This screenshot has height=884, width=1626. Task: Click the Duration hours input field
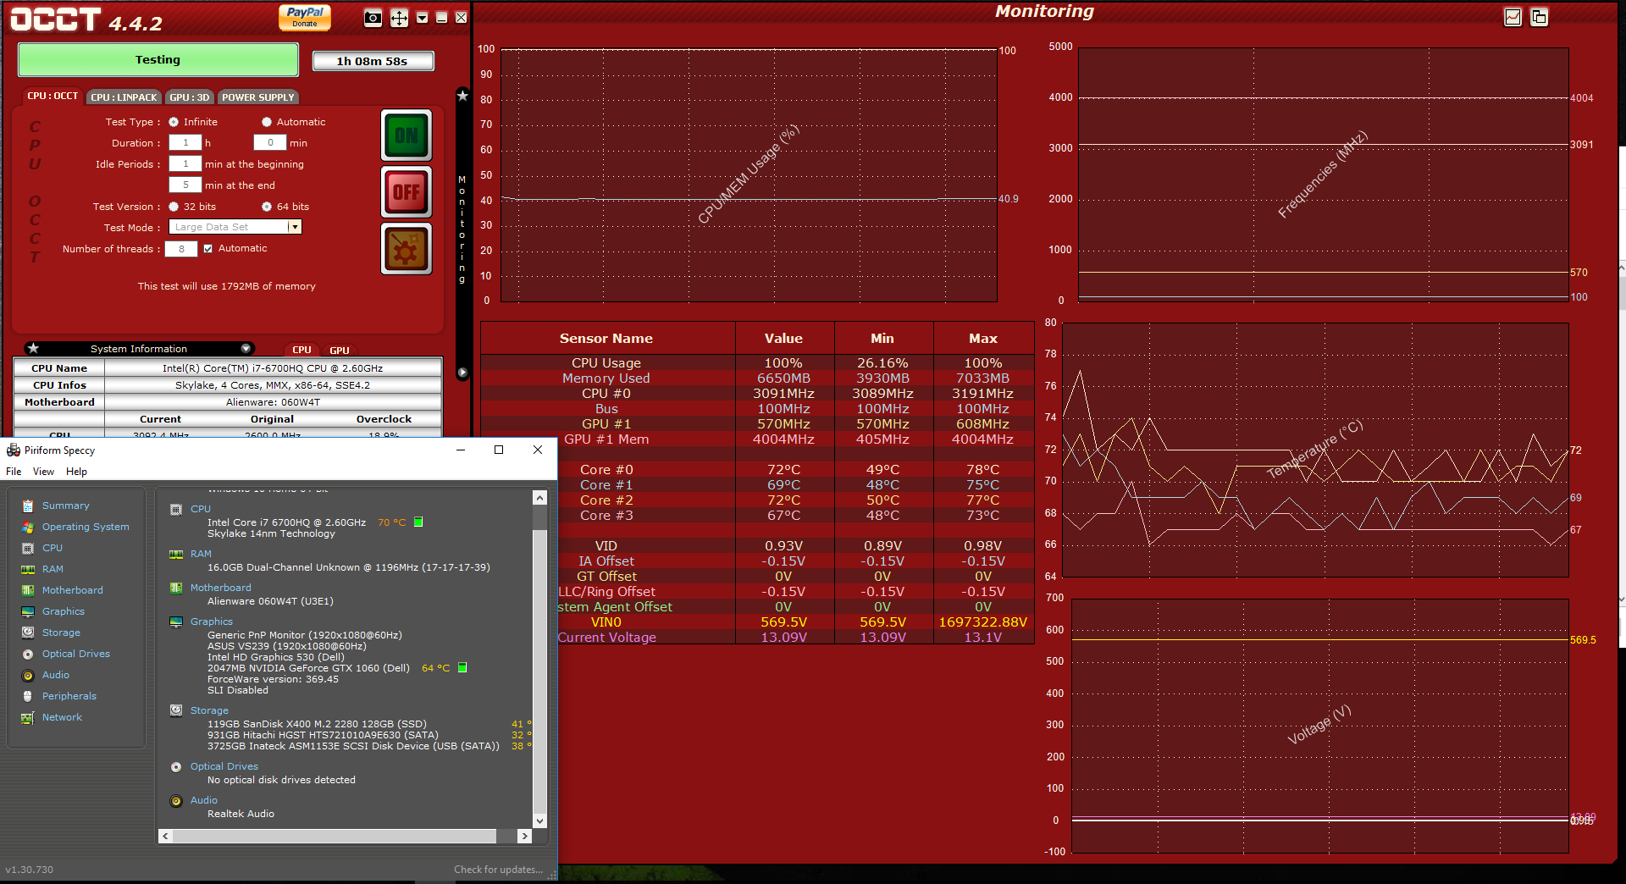point(185,143)
